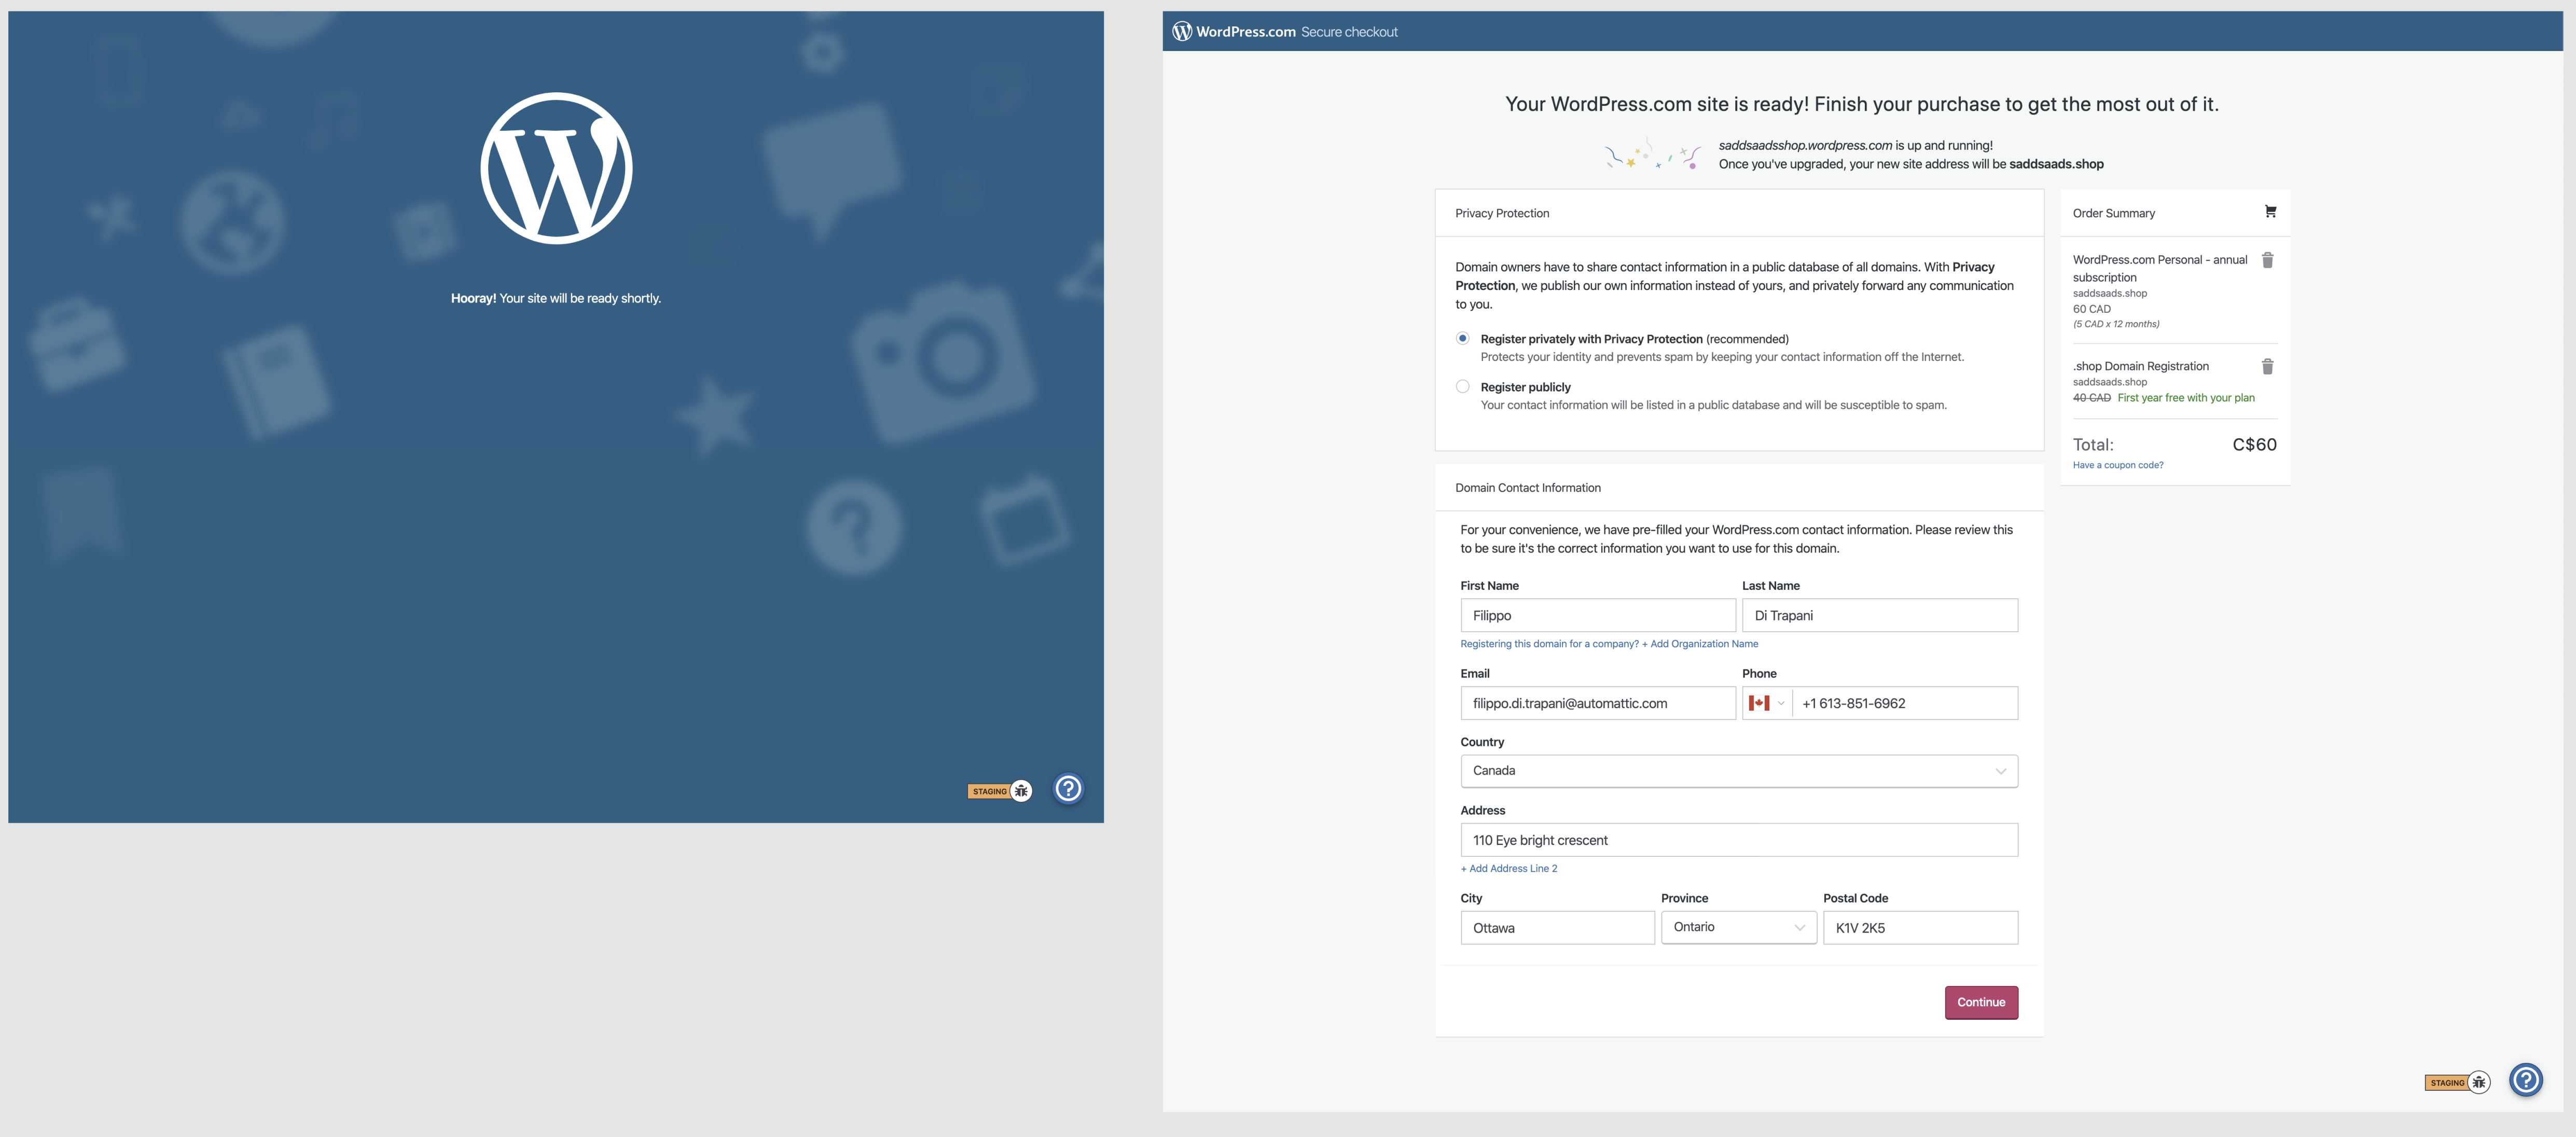Select the Register publicly option

tap(1463, 387)
